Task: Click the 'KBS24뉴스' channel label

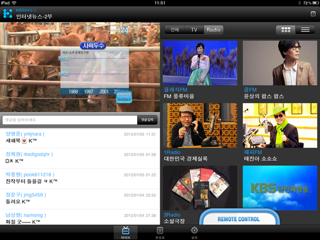Action: tap(27, 10)
